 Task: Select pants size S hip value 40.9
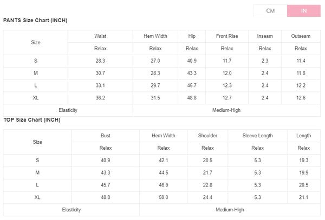pyautogui.click(x=192, y=61)
